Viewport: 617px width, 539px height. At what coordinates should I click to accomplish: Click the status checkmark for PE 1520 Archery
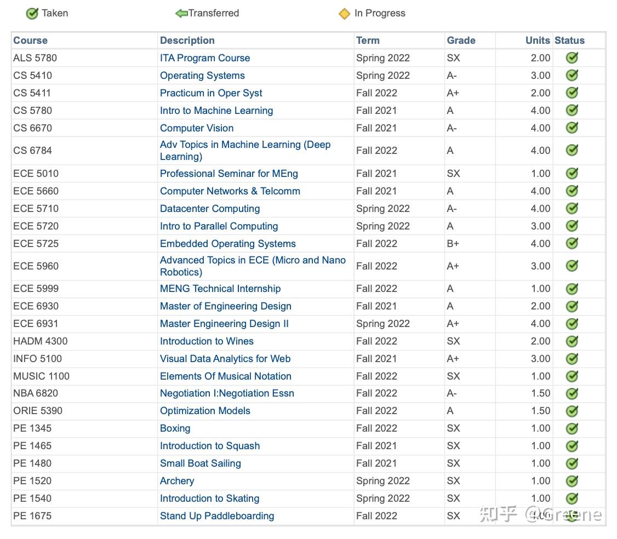click(572, 481)
